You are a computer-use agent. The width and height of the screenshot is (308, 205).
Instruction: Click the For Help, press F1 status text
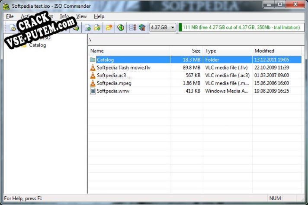(23, 199)
